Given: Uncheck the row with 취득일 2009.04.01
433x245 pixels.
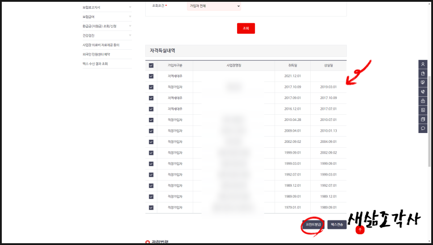Looking at the screenshot, I should pos(151,131).
